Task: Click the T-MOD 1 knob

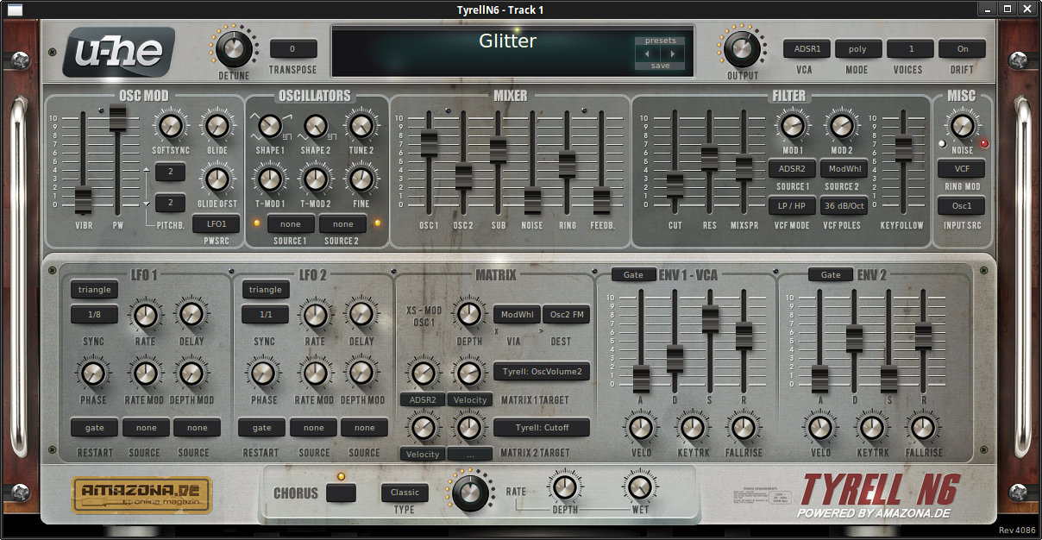Action: point(269,179)
